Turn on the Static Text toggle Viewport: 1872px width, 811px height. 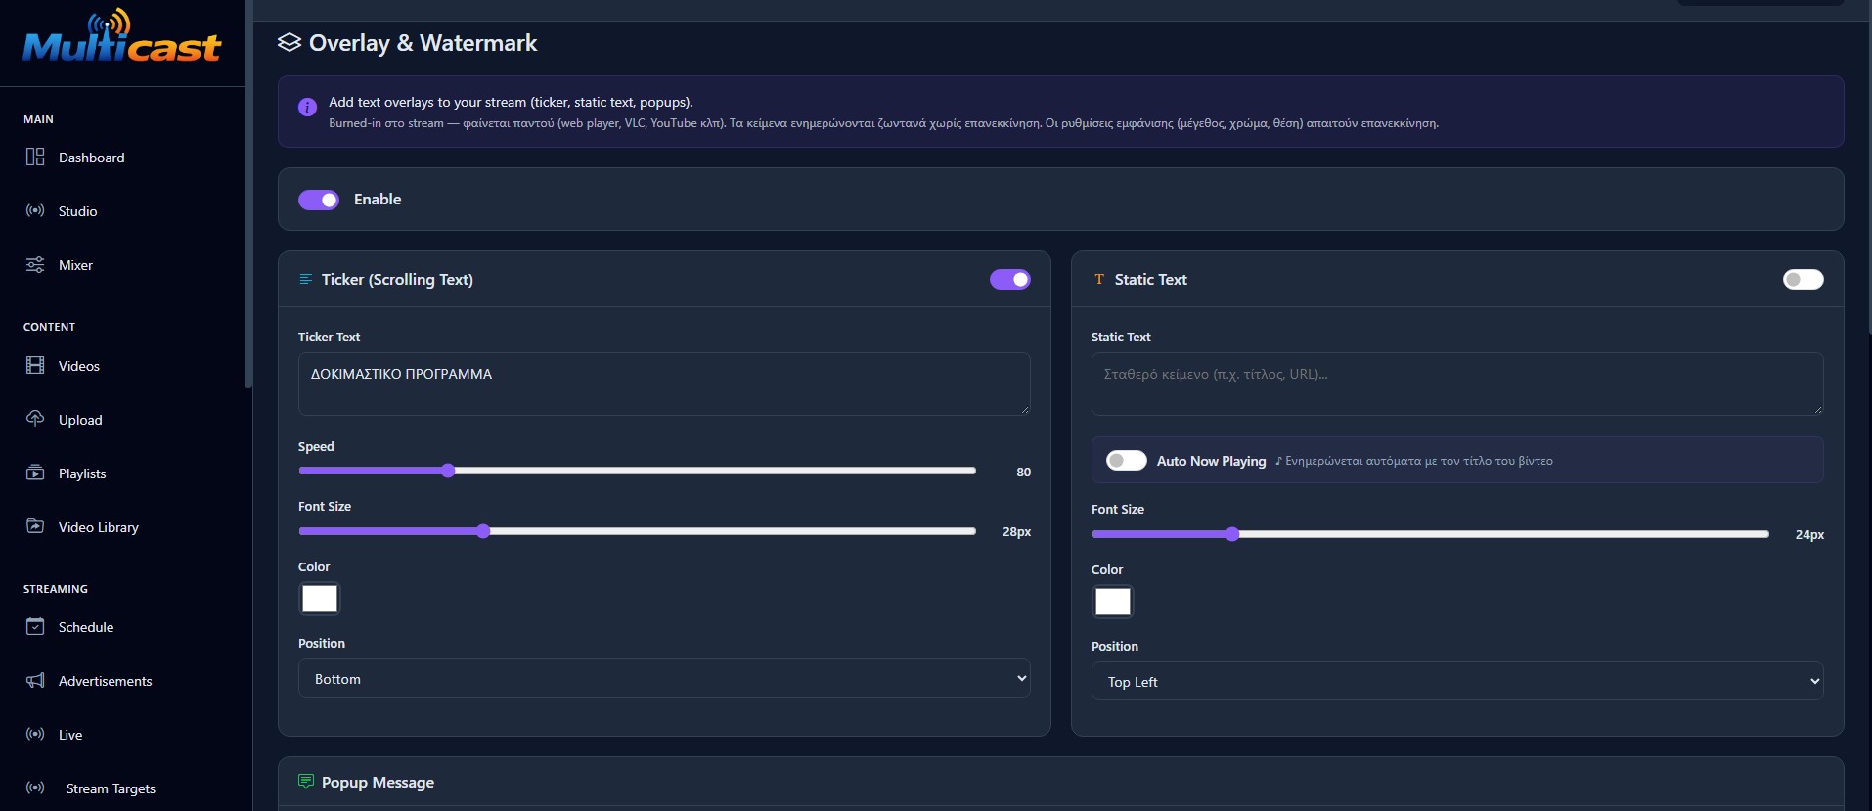[1804, 280]
